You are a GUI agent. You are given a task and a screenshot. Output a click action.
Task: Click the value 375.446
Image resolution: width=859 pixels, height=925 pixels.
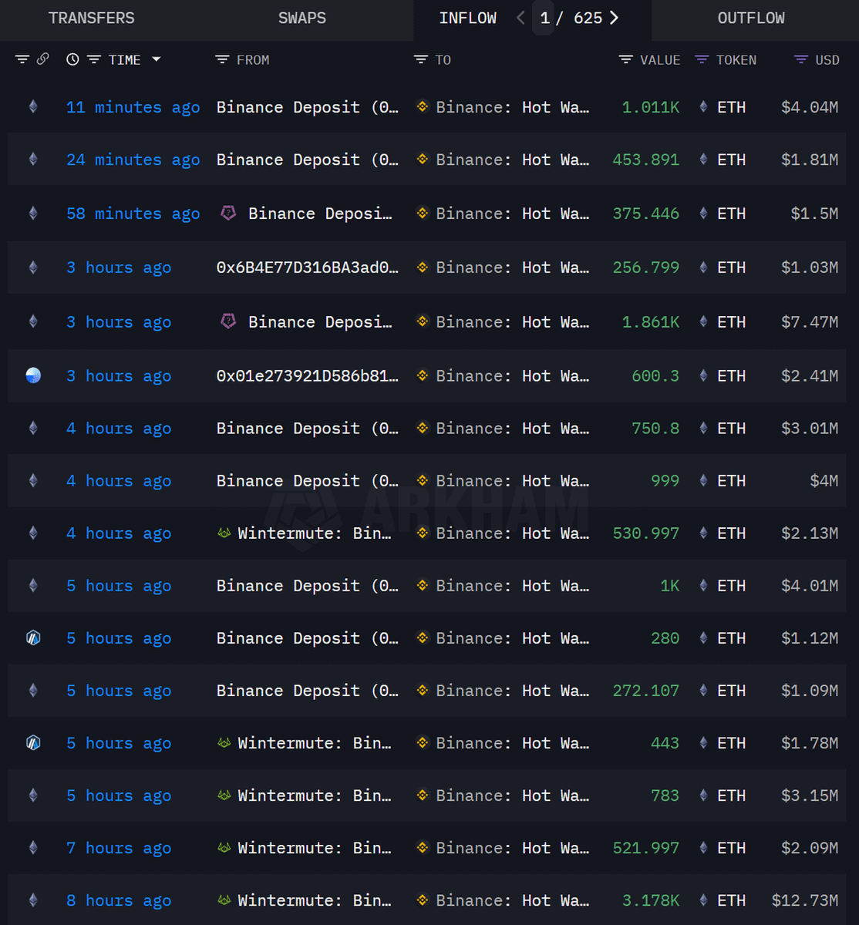click(646, 214)
